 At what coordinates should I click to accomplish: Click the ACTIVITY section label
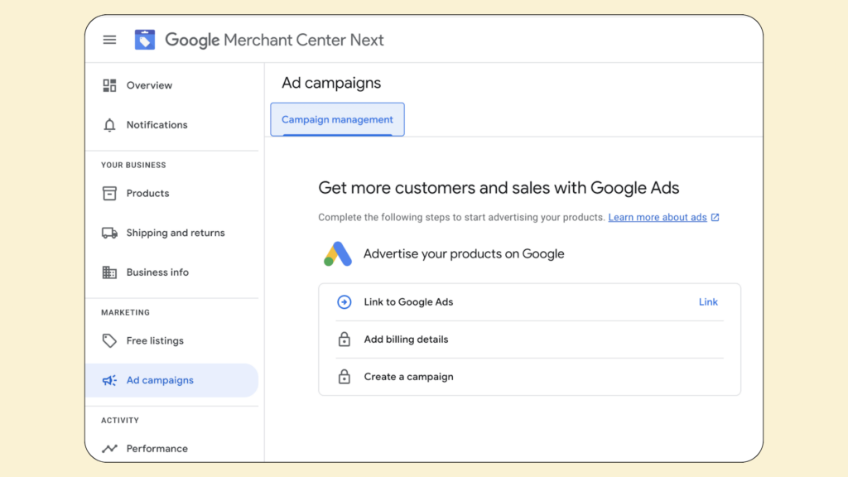pos(120,420)
